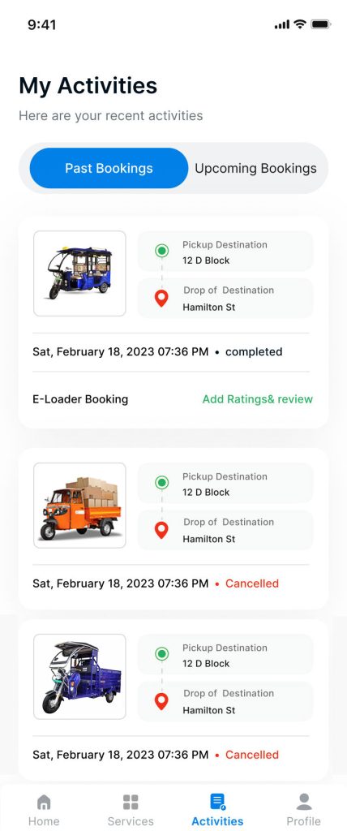
Task: Tap red drop pin in first booking
Action: tap(161, 299)
